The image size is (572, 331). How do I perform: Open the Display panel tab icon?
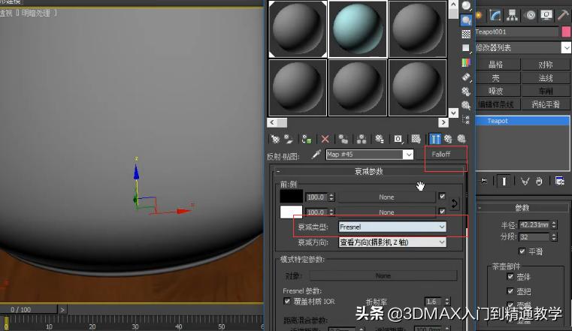547,15
